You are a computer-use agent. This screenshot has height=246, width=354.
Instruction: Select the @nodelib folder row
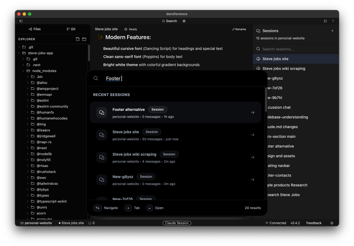click(51, 154)
